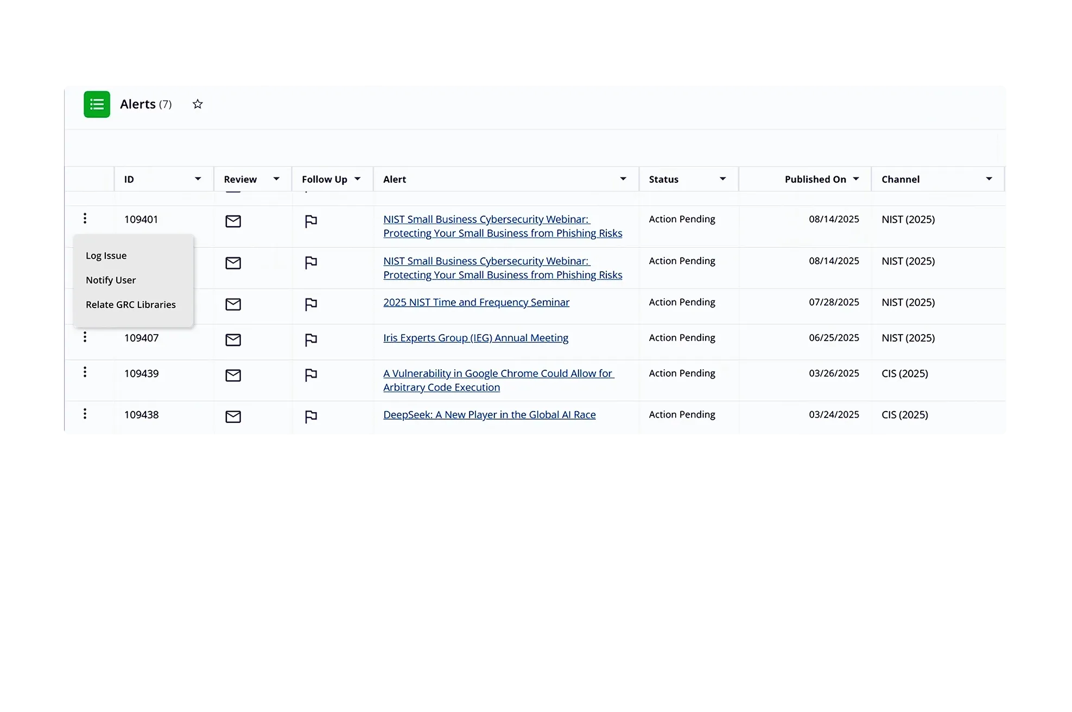
Task: Toggle follow up flag for alert 109401
Action: 310,221
